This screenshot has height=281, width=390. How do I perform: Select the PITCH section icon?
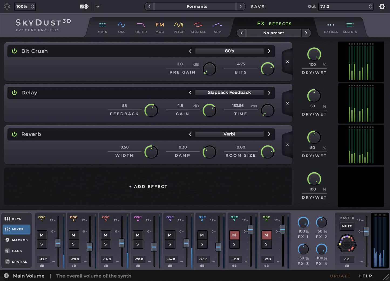(179, 27)
